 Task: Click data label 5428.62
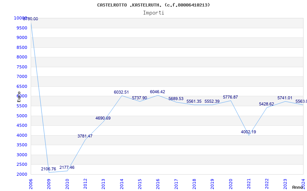(266, 104)
